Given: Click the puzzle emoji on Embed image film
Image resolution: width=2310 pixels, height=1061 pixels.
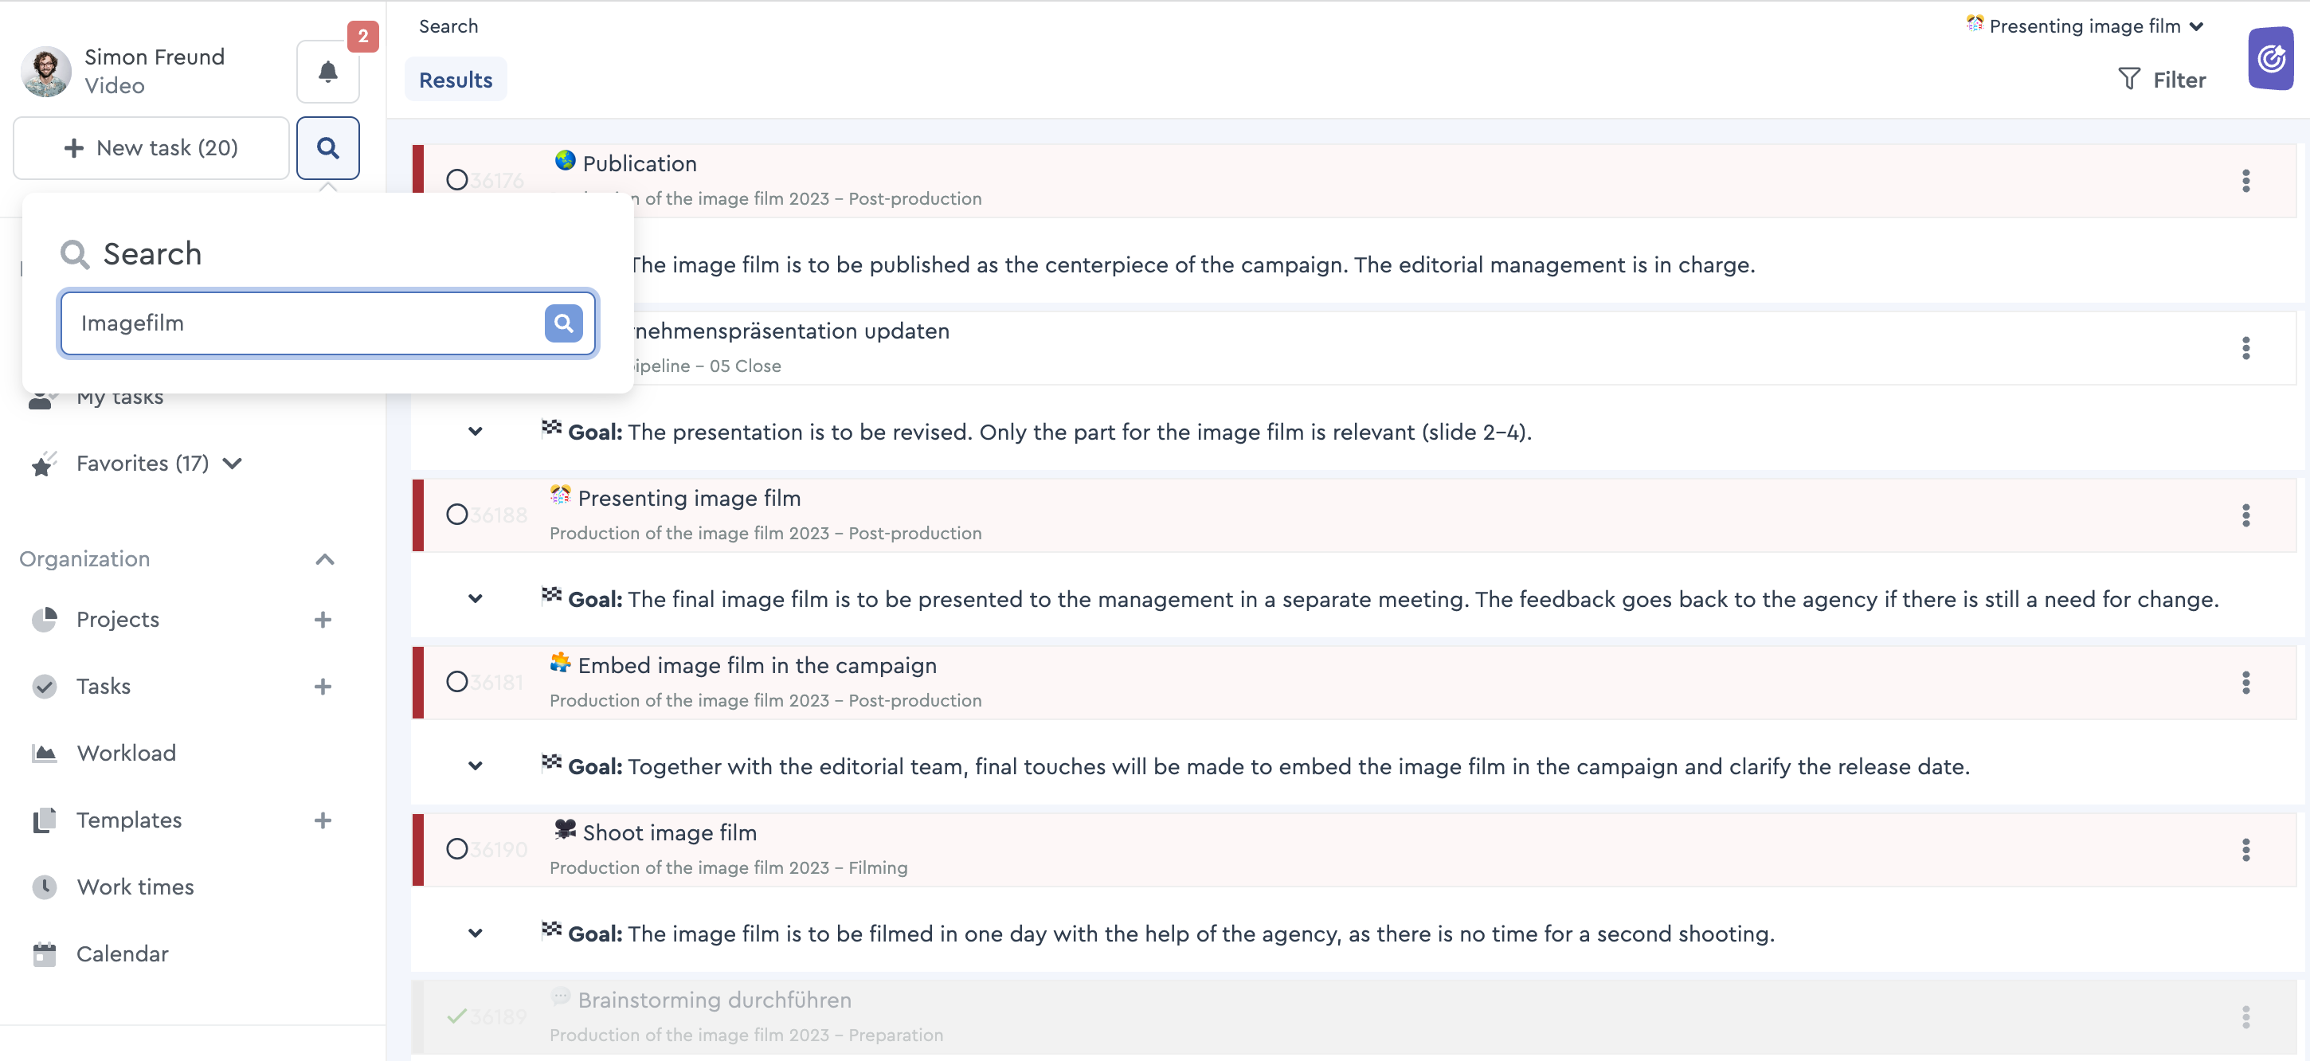Looking at the screenshot, I should point(561,664).
